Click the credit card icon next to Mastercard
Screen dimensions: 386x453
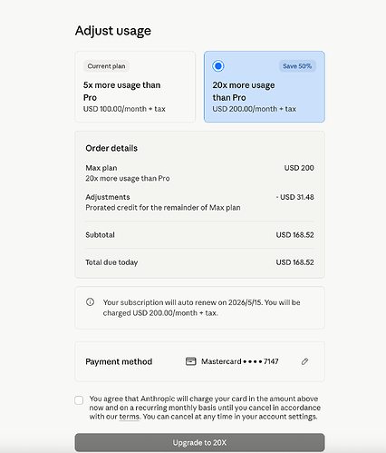click(x=191, y=361)
